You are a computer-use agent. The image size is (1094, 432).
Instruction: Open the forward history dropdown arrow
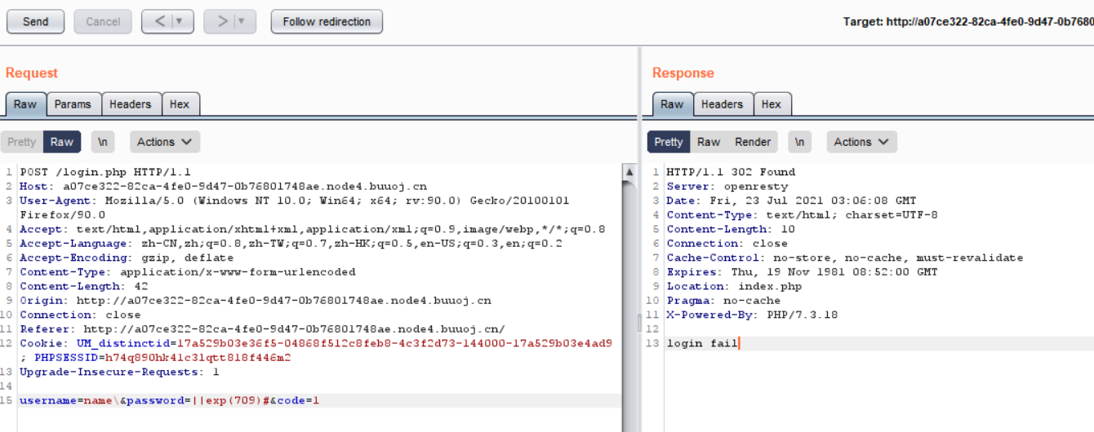click(242, 22)
